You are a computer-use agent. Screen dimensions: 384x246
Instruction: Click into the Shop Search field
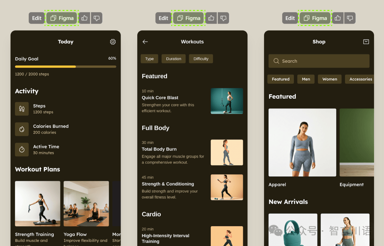[x=319, y=61]
